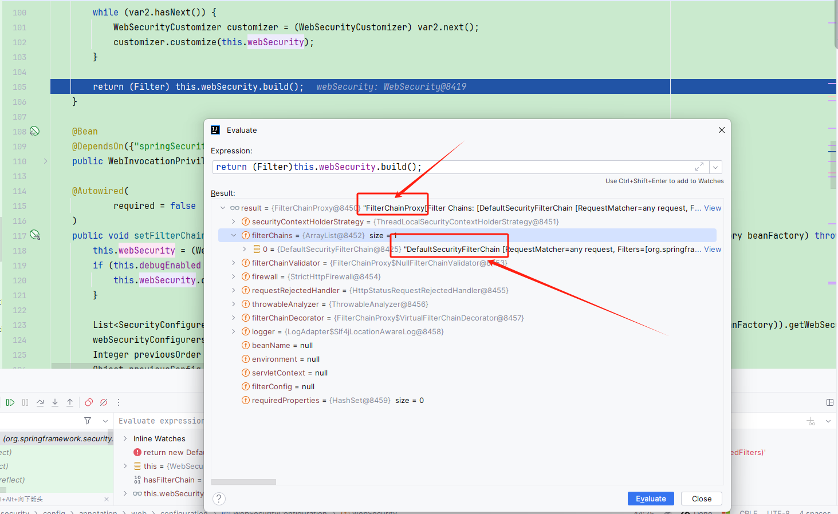Open expression history dropdown in Variables pane
838x514 pixels.
828,421
